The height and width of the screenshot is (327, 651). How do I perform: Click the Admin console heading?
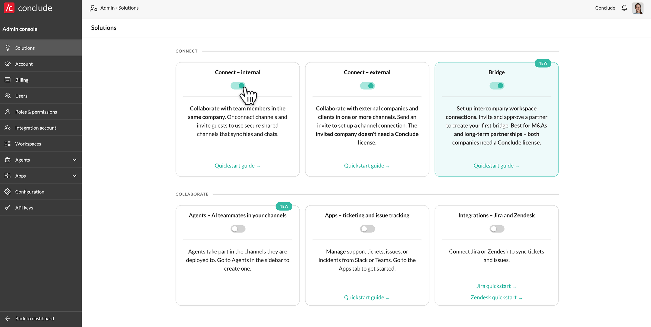tap(20, 29)
